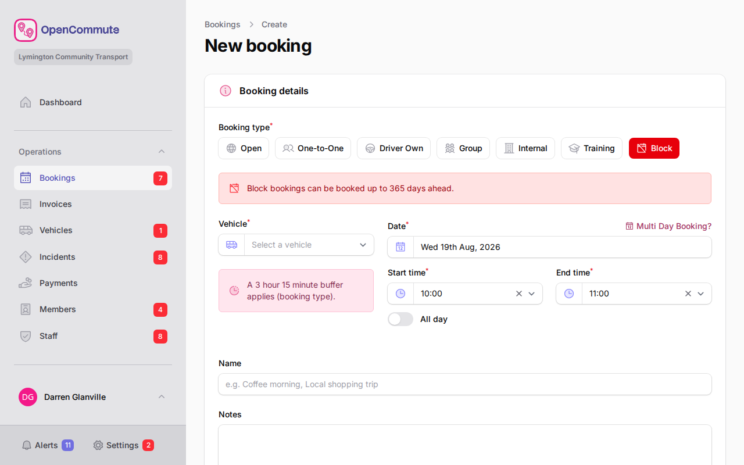Open the Members page
Image resolution: width=744 pixels, height=465 pixels.
[x=93, y=309]
